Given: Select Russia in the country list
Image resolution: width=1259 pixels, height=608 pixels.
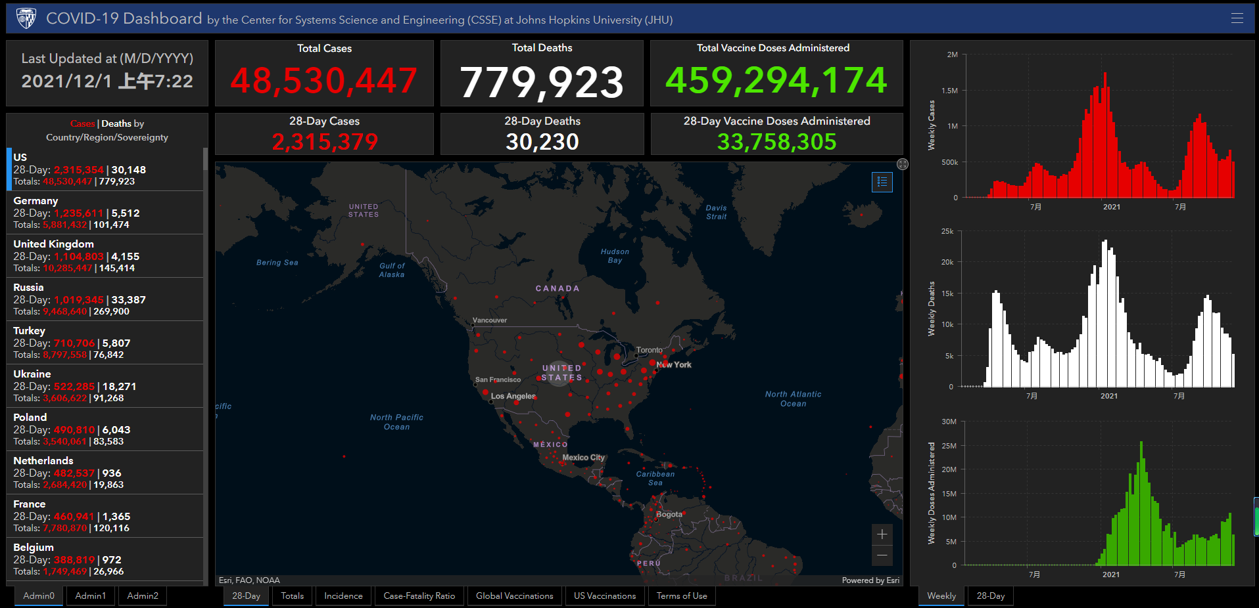Looking at the screenshot, I should point(105,299).
